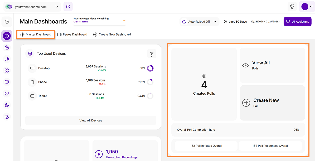This screenshot has height=161, width=315.
Task: Expand the sidebar with the arrow icon
Action: coord(7,22)
